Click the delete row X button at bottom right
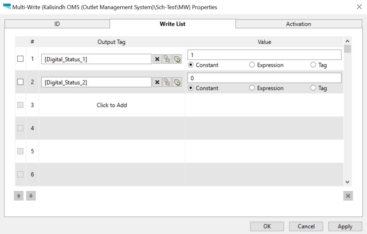 348,196
